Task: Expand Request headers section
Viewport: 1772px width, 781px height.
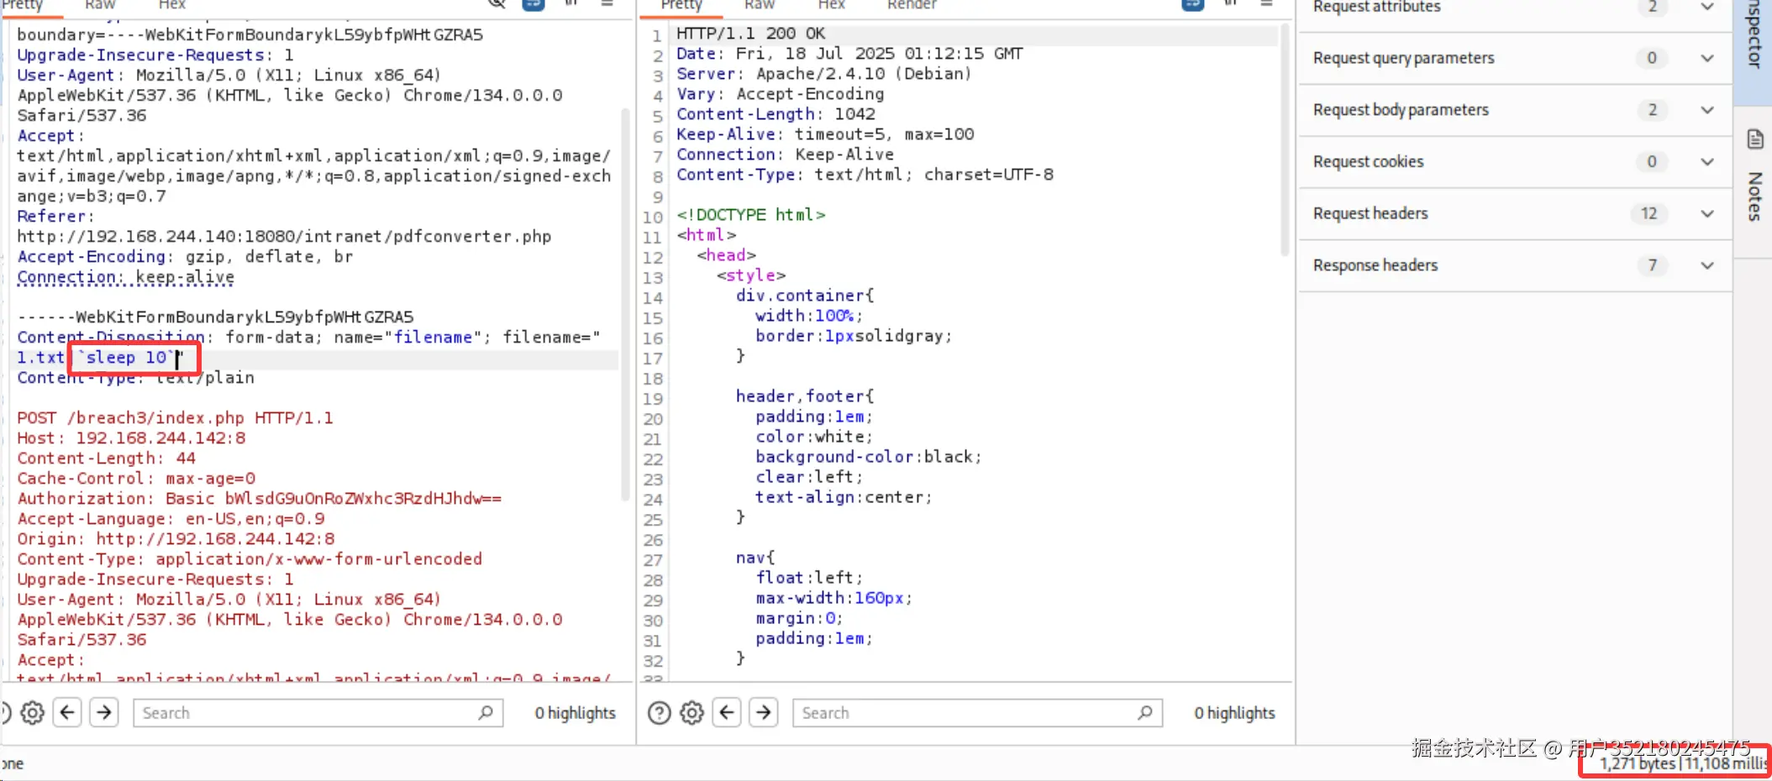Action: click(1707, 213)
